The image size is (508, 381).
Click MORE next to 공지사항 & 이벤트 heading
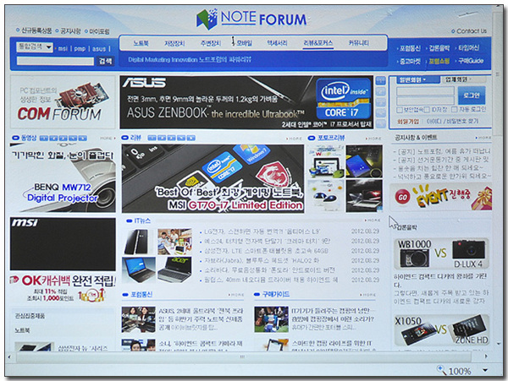(483, 138)
